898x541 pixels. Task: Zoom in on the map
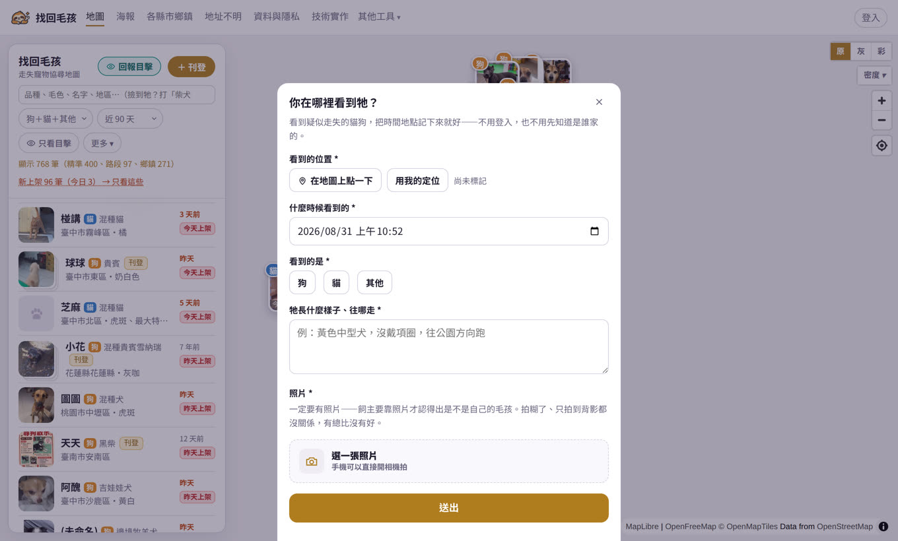point(881,101)
